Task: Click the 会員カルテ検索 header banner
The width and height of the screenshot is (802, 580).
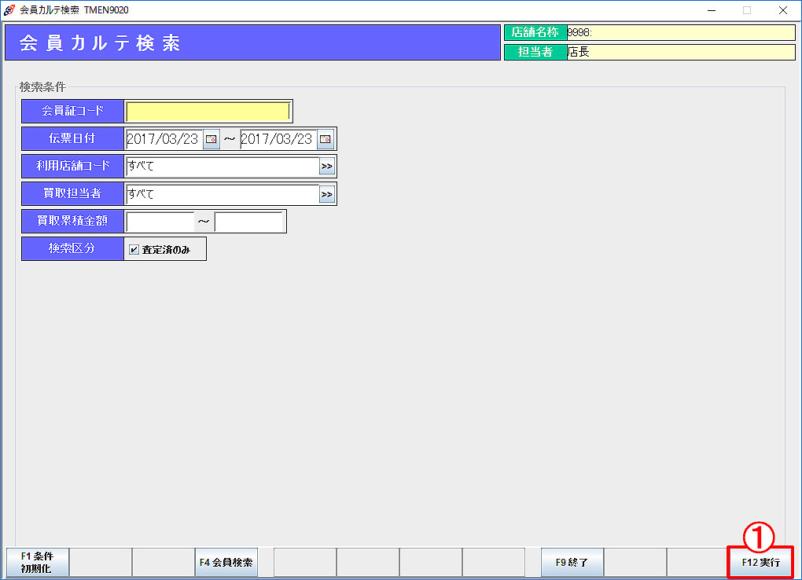Action: click(x=252, y=43)
